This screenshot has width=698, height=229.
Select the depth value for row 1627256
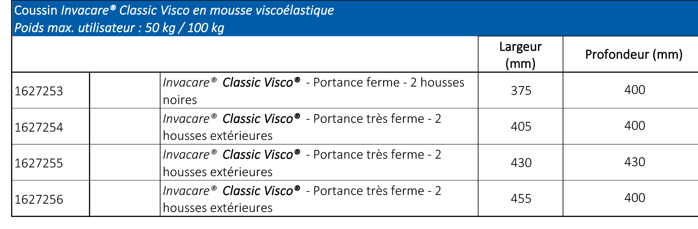(634, 198)
